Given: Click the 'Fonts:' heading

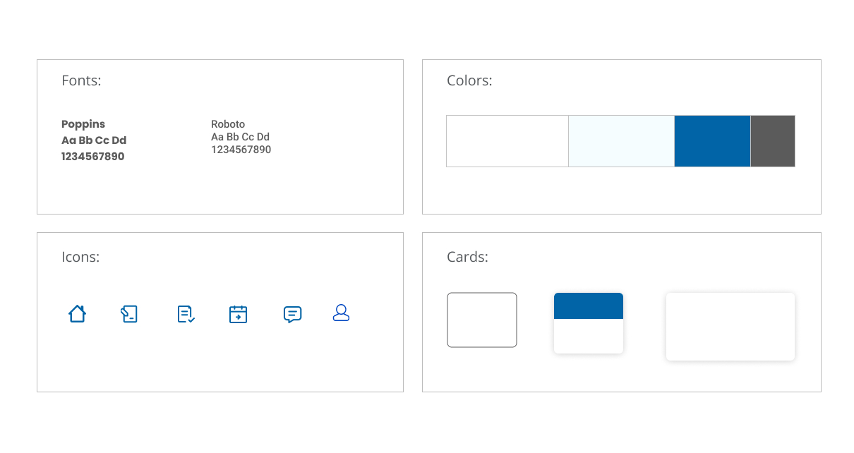Looking at the screenshot, I should click(81, 80).
